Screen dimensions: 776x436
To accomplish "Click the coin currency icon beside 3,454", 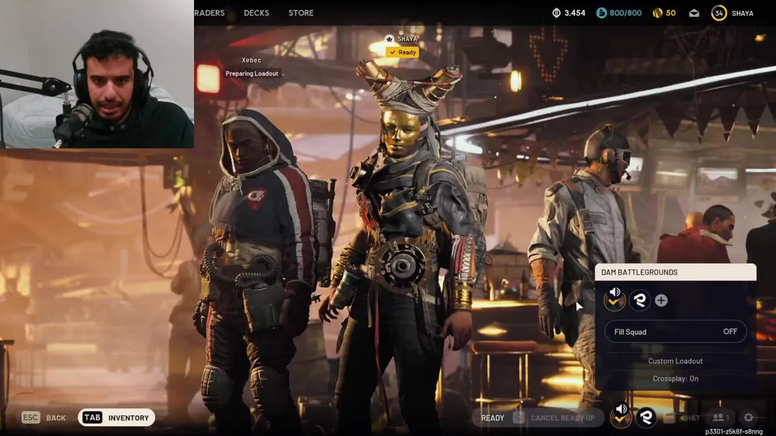I will point(557,13).
